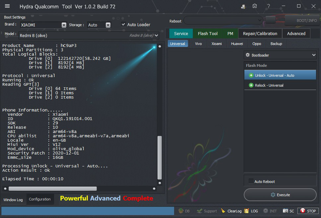
Task: Show the Window Log tab
Action: click(x=13, y=199)
